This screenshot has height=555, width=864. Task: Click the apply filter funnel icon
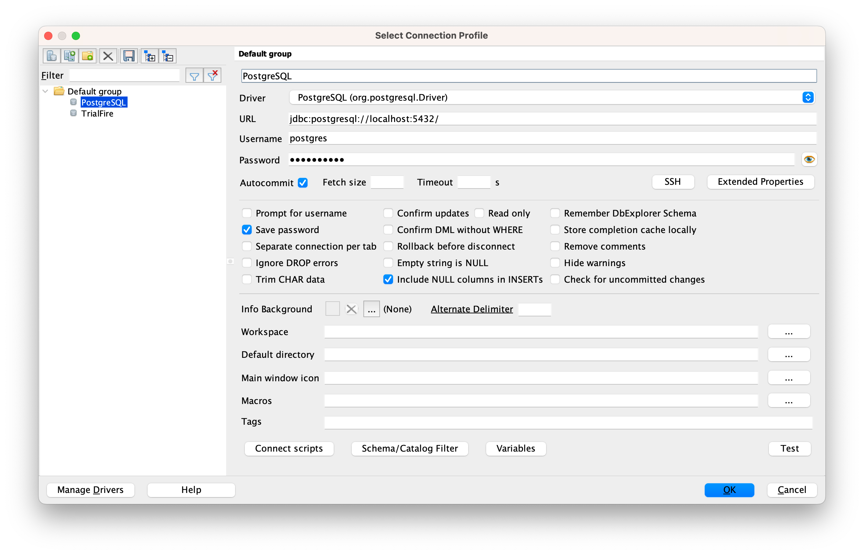[194, 76]
